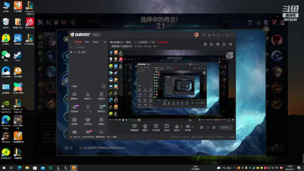Open the bear-face virtual avatar tool
The width and height of the screenshot is (304, 171).
click(88, 121)
